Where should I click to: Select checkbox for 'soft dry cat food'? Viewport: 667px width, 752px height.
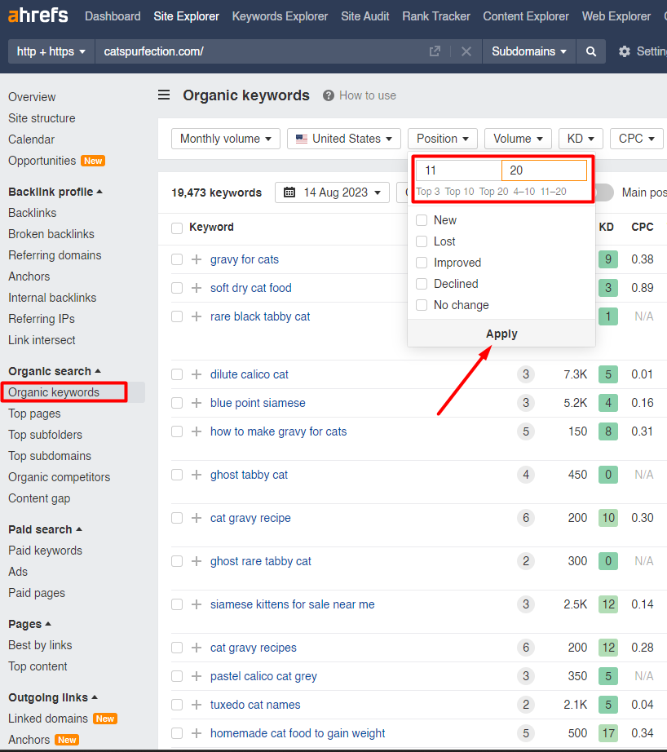[177, 288]
